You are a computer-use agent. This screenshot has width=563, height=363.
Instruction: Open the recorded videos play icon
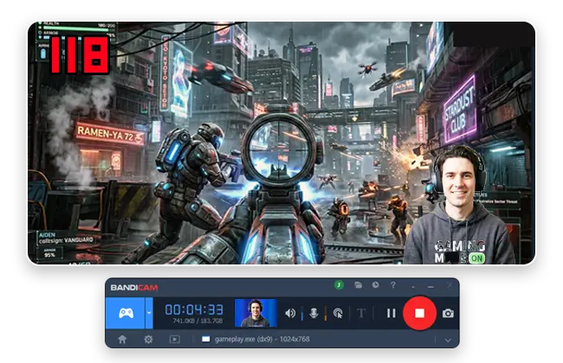click(175, 339)
